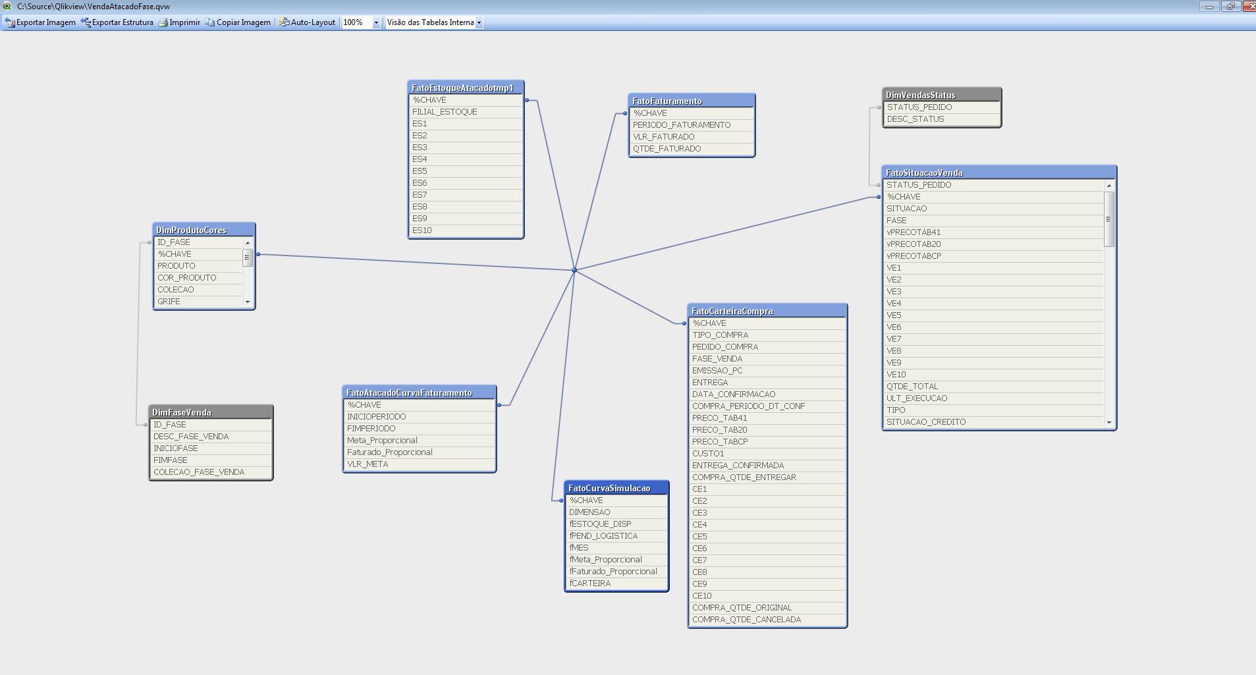The image size is (1256, 675).
Task: Click DIMENSAO field in FatoCurvaSimulacao
Action: pos(616,512)
